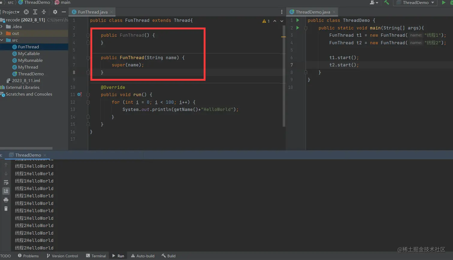Close the ThreadDemo.java editor tab
Screen dimensions: 453x260
pyautogui.click(x=334, y=12)
